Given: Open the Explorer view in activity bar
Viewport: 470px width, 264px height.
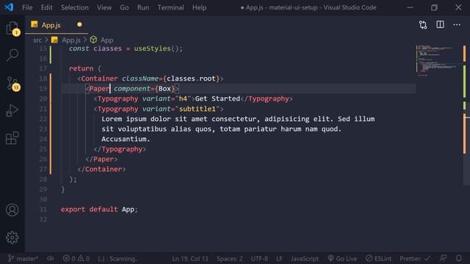Looking at the screenshot, I should pos(12,28).
